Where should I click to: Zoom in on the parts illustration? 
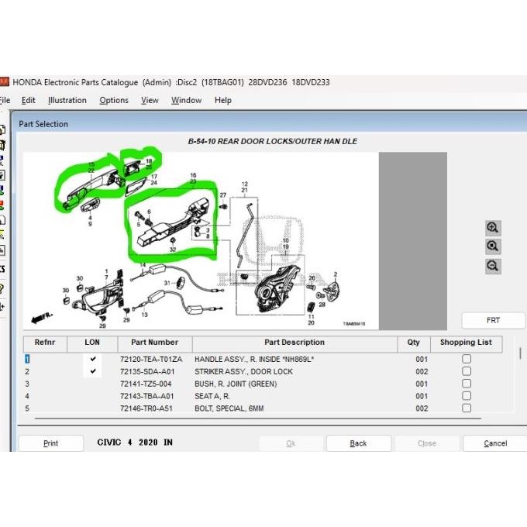(x=493, y=228)
